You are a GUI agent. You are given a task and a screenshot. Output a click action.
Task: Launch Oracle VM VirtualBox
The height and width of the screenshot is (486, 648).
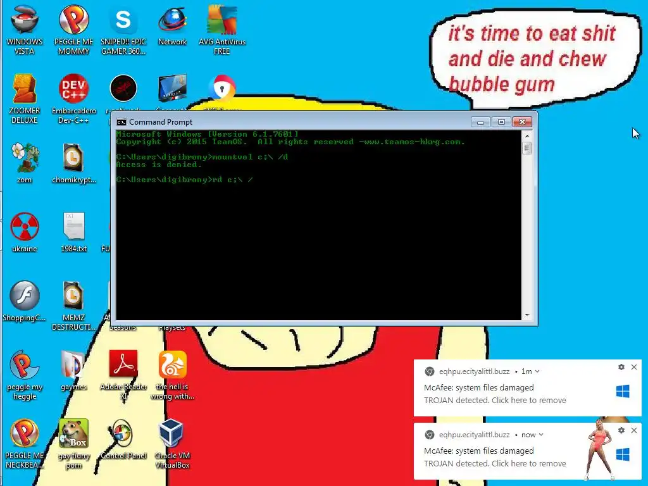[x=172, y=444]
